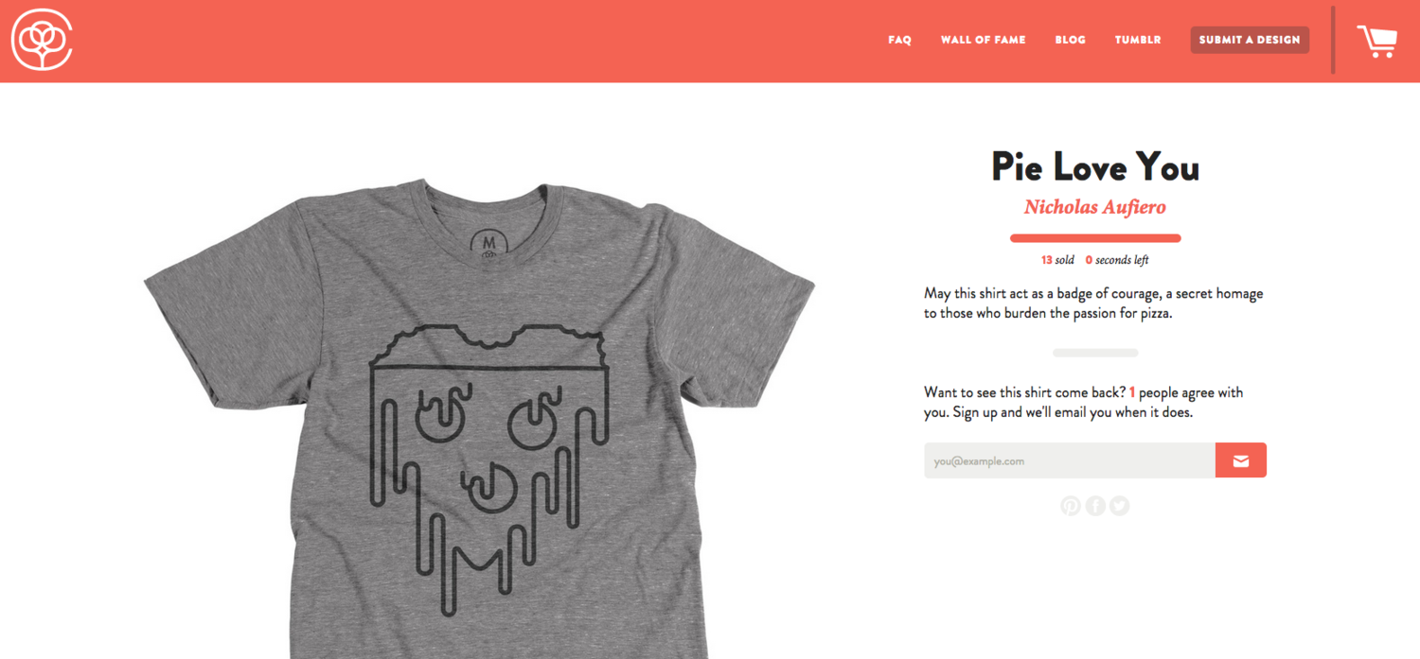Screen dimensions: 1420x659
Task: Click the gray divider bar below description
Action: pyautogui.click(x=1095, y=353)
